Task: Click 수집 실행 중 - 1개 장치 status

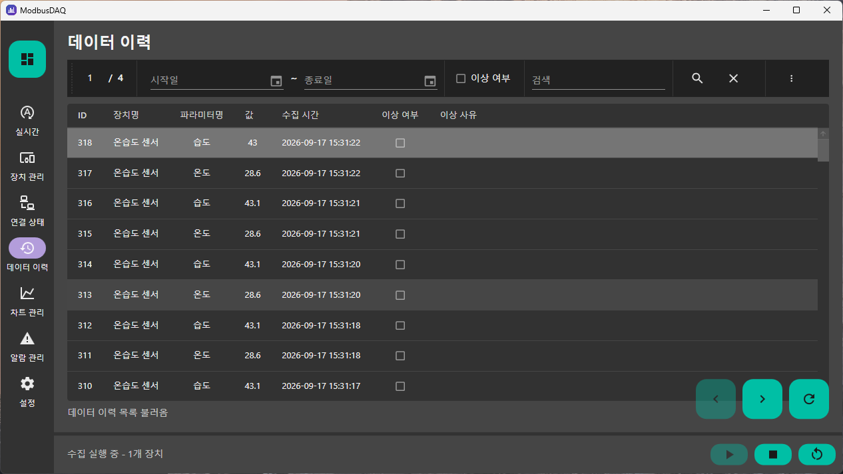Action: (x=115, y=454)
